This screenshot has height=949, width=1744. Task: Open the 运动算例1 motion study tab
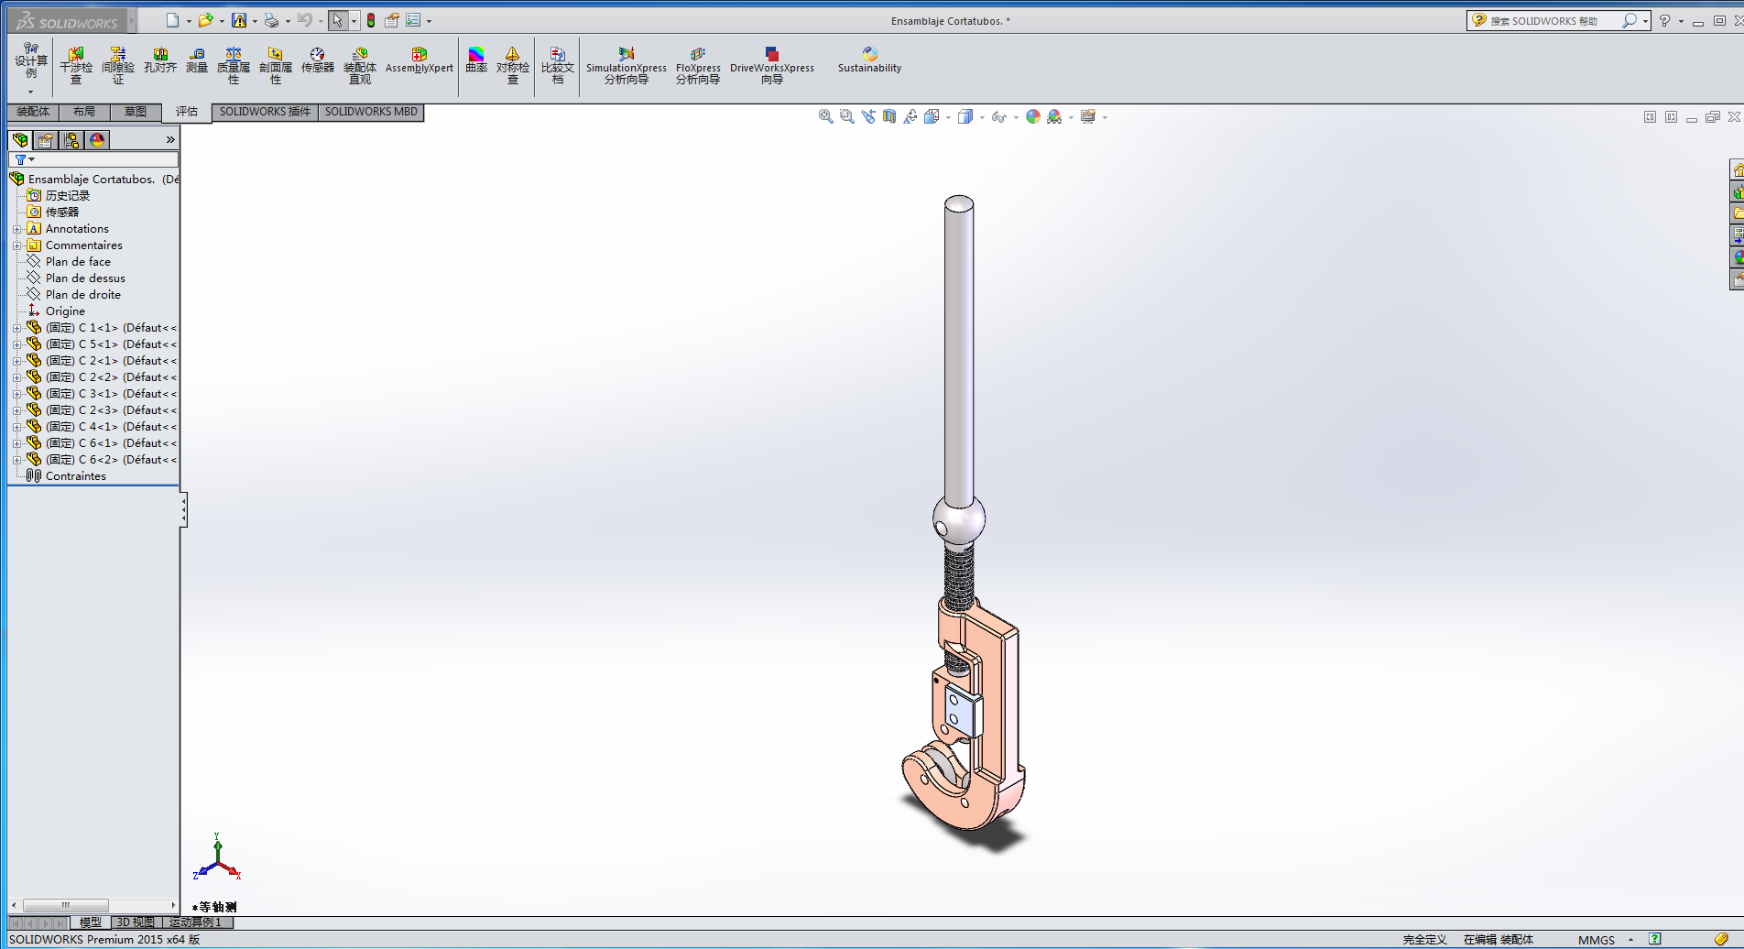pos(195,922)
